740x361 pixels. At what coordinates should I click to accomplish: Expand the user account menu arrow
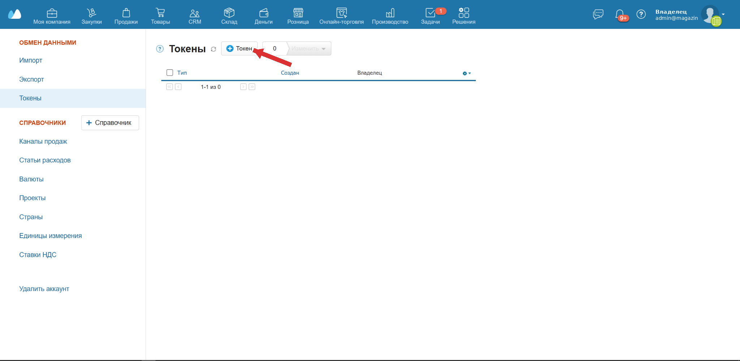pyautogui.click(x=723, y=14)
